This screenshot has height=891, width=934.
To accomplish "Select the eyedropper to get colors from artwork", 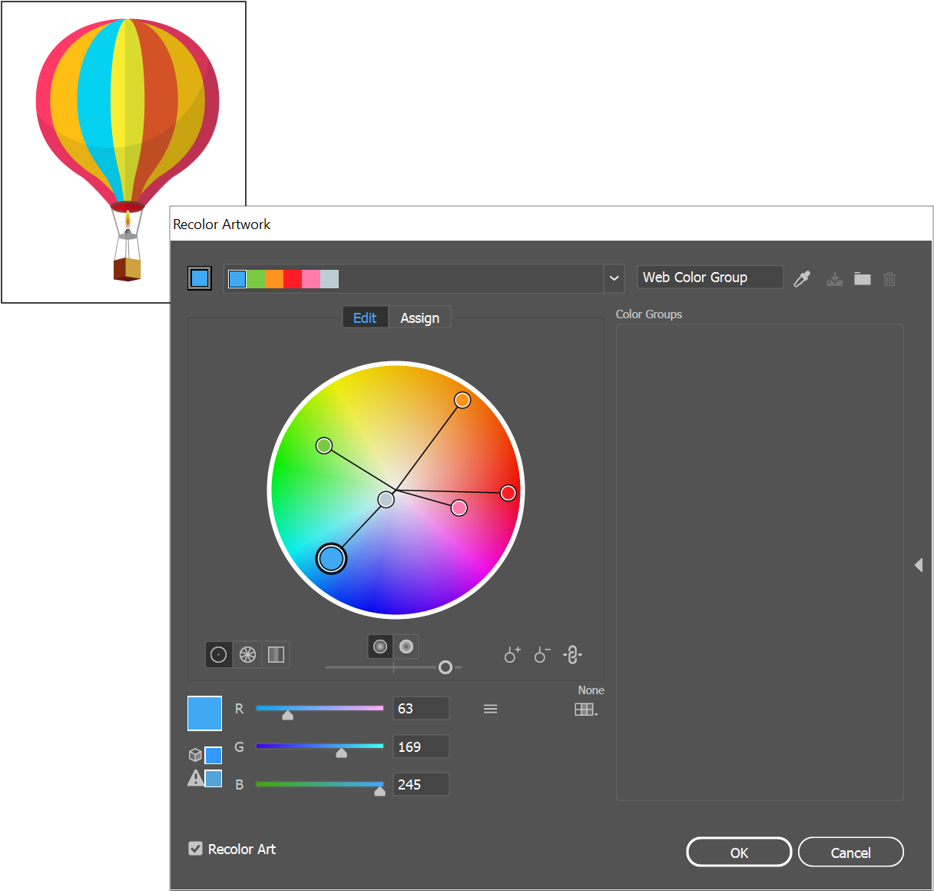I will click(802, 279).
